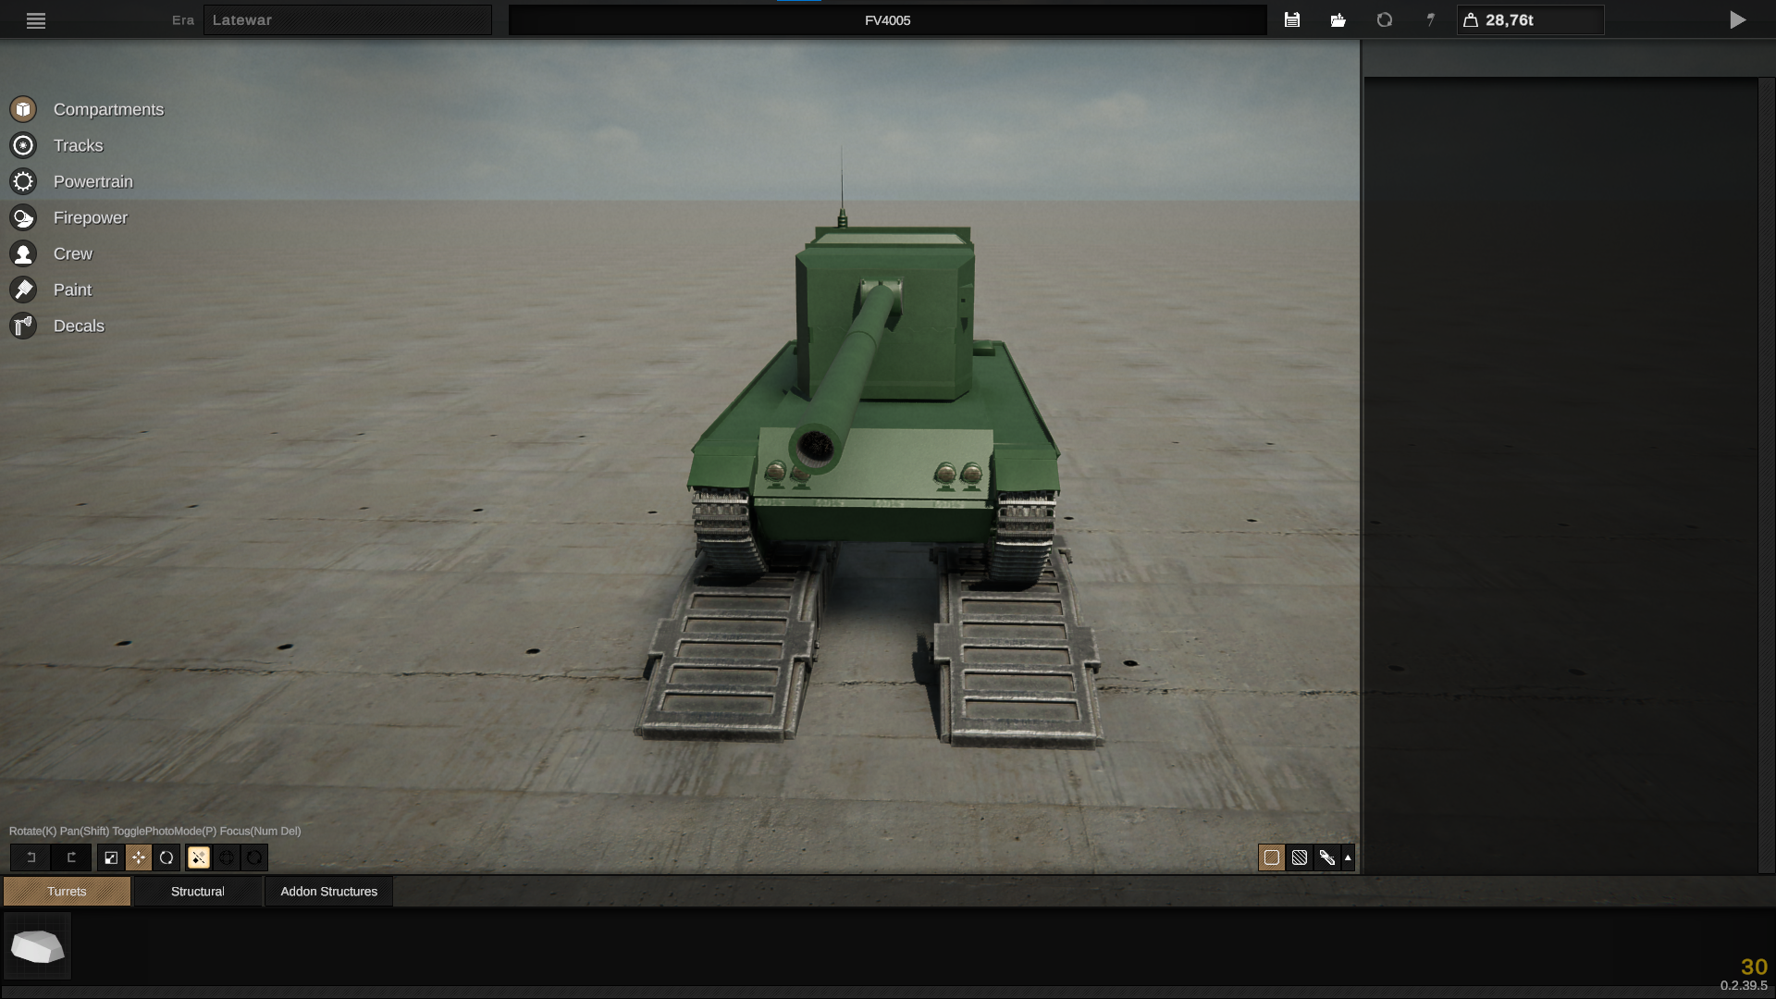Click the load design folder icon
This screenshot has height=999, width=1776.
1338,20
